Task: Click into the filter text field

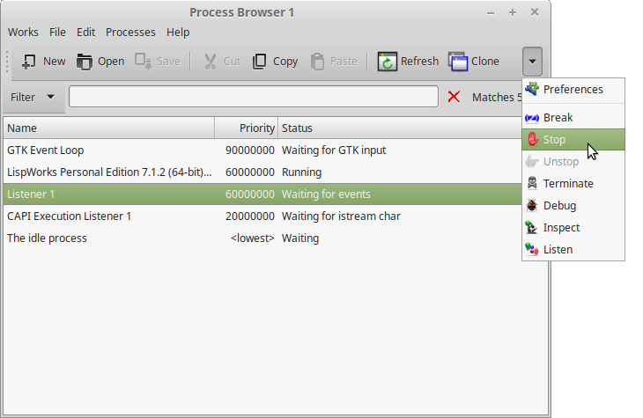Action: (x=253, y=97)
